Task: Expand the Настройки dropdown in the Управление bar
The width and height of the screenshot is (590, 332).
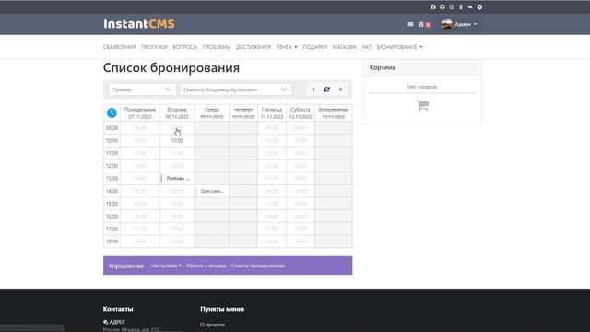Action: tap(166, 266)
